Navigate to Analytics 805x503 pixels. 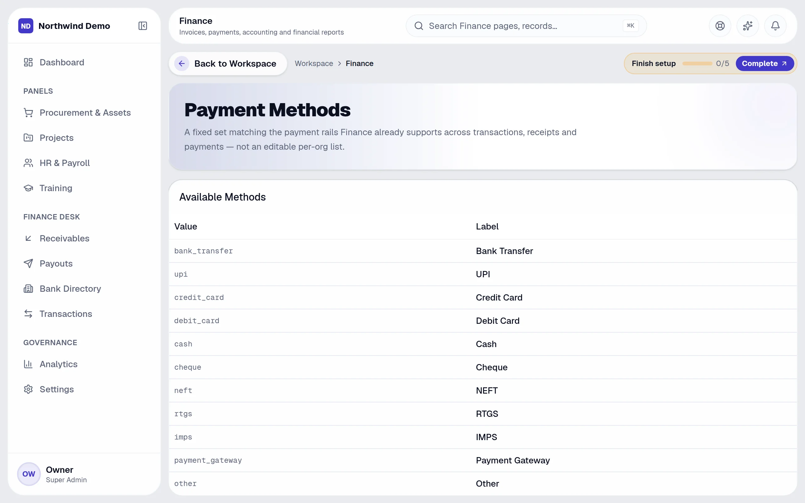coord(84,364)
